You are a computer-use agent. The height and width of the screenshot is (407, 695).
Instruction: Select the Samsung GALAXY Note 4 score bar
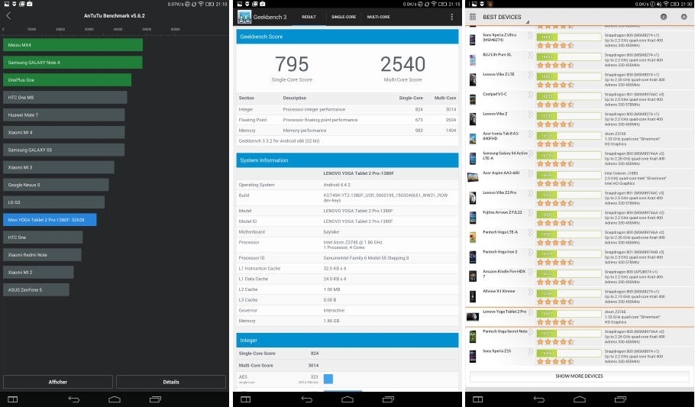pos(73,63)
